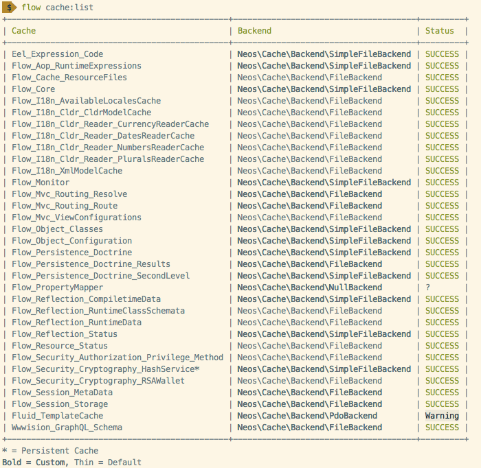This screenshot has height=468, width=481.
Task: Select the Flow_Reflection_RuntimeClassSchemata cache name
Action: coord(98,311)
